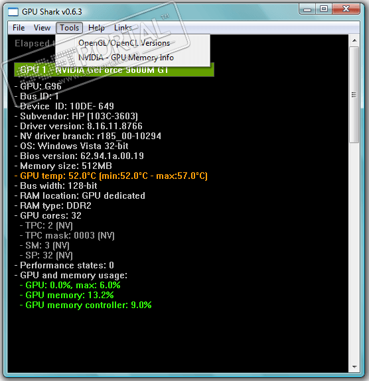Click 'TPC mask: 0003 (NV)' text
Image resolution: width=369 pixels, height=381 pixels.
click(67, 236)
